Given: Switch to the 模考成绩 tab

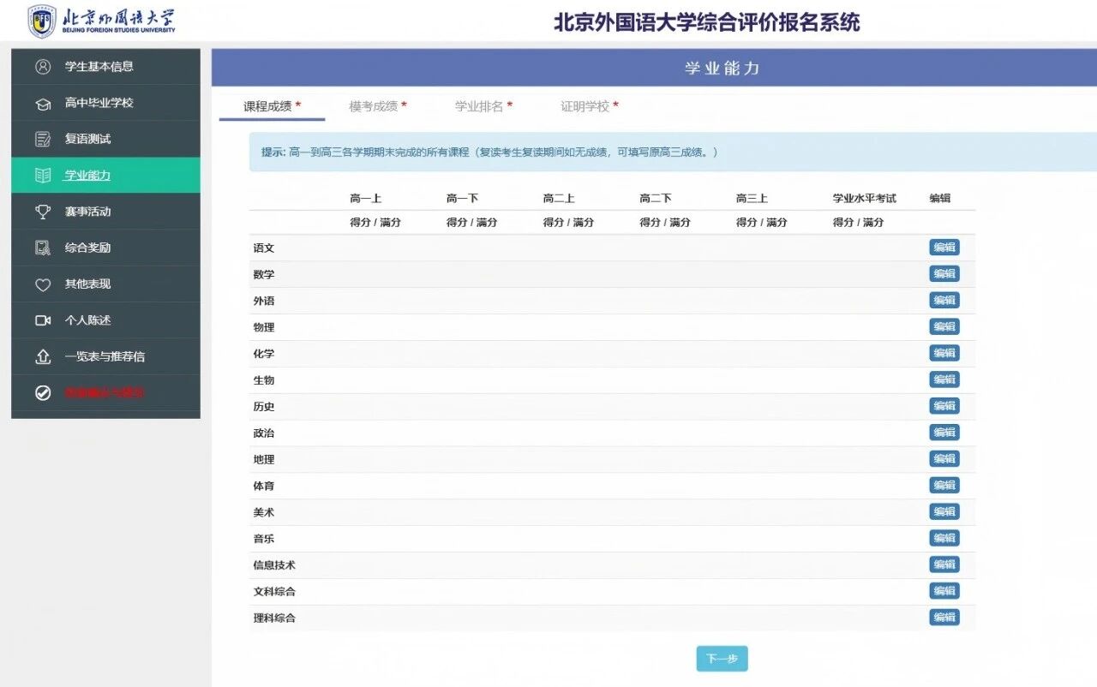Looking at the screenshot, I should point(377,106).
